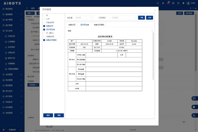
Task: Open 验货计划 in the sidebar
Action: coord(11,58)
